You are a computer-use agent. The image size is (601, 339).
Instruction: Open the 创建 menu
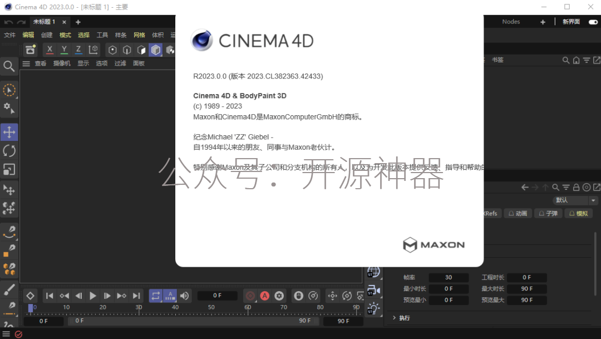(47, 35)
